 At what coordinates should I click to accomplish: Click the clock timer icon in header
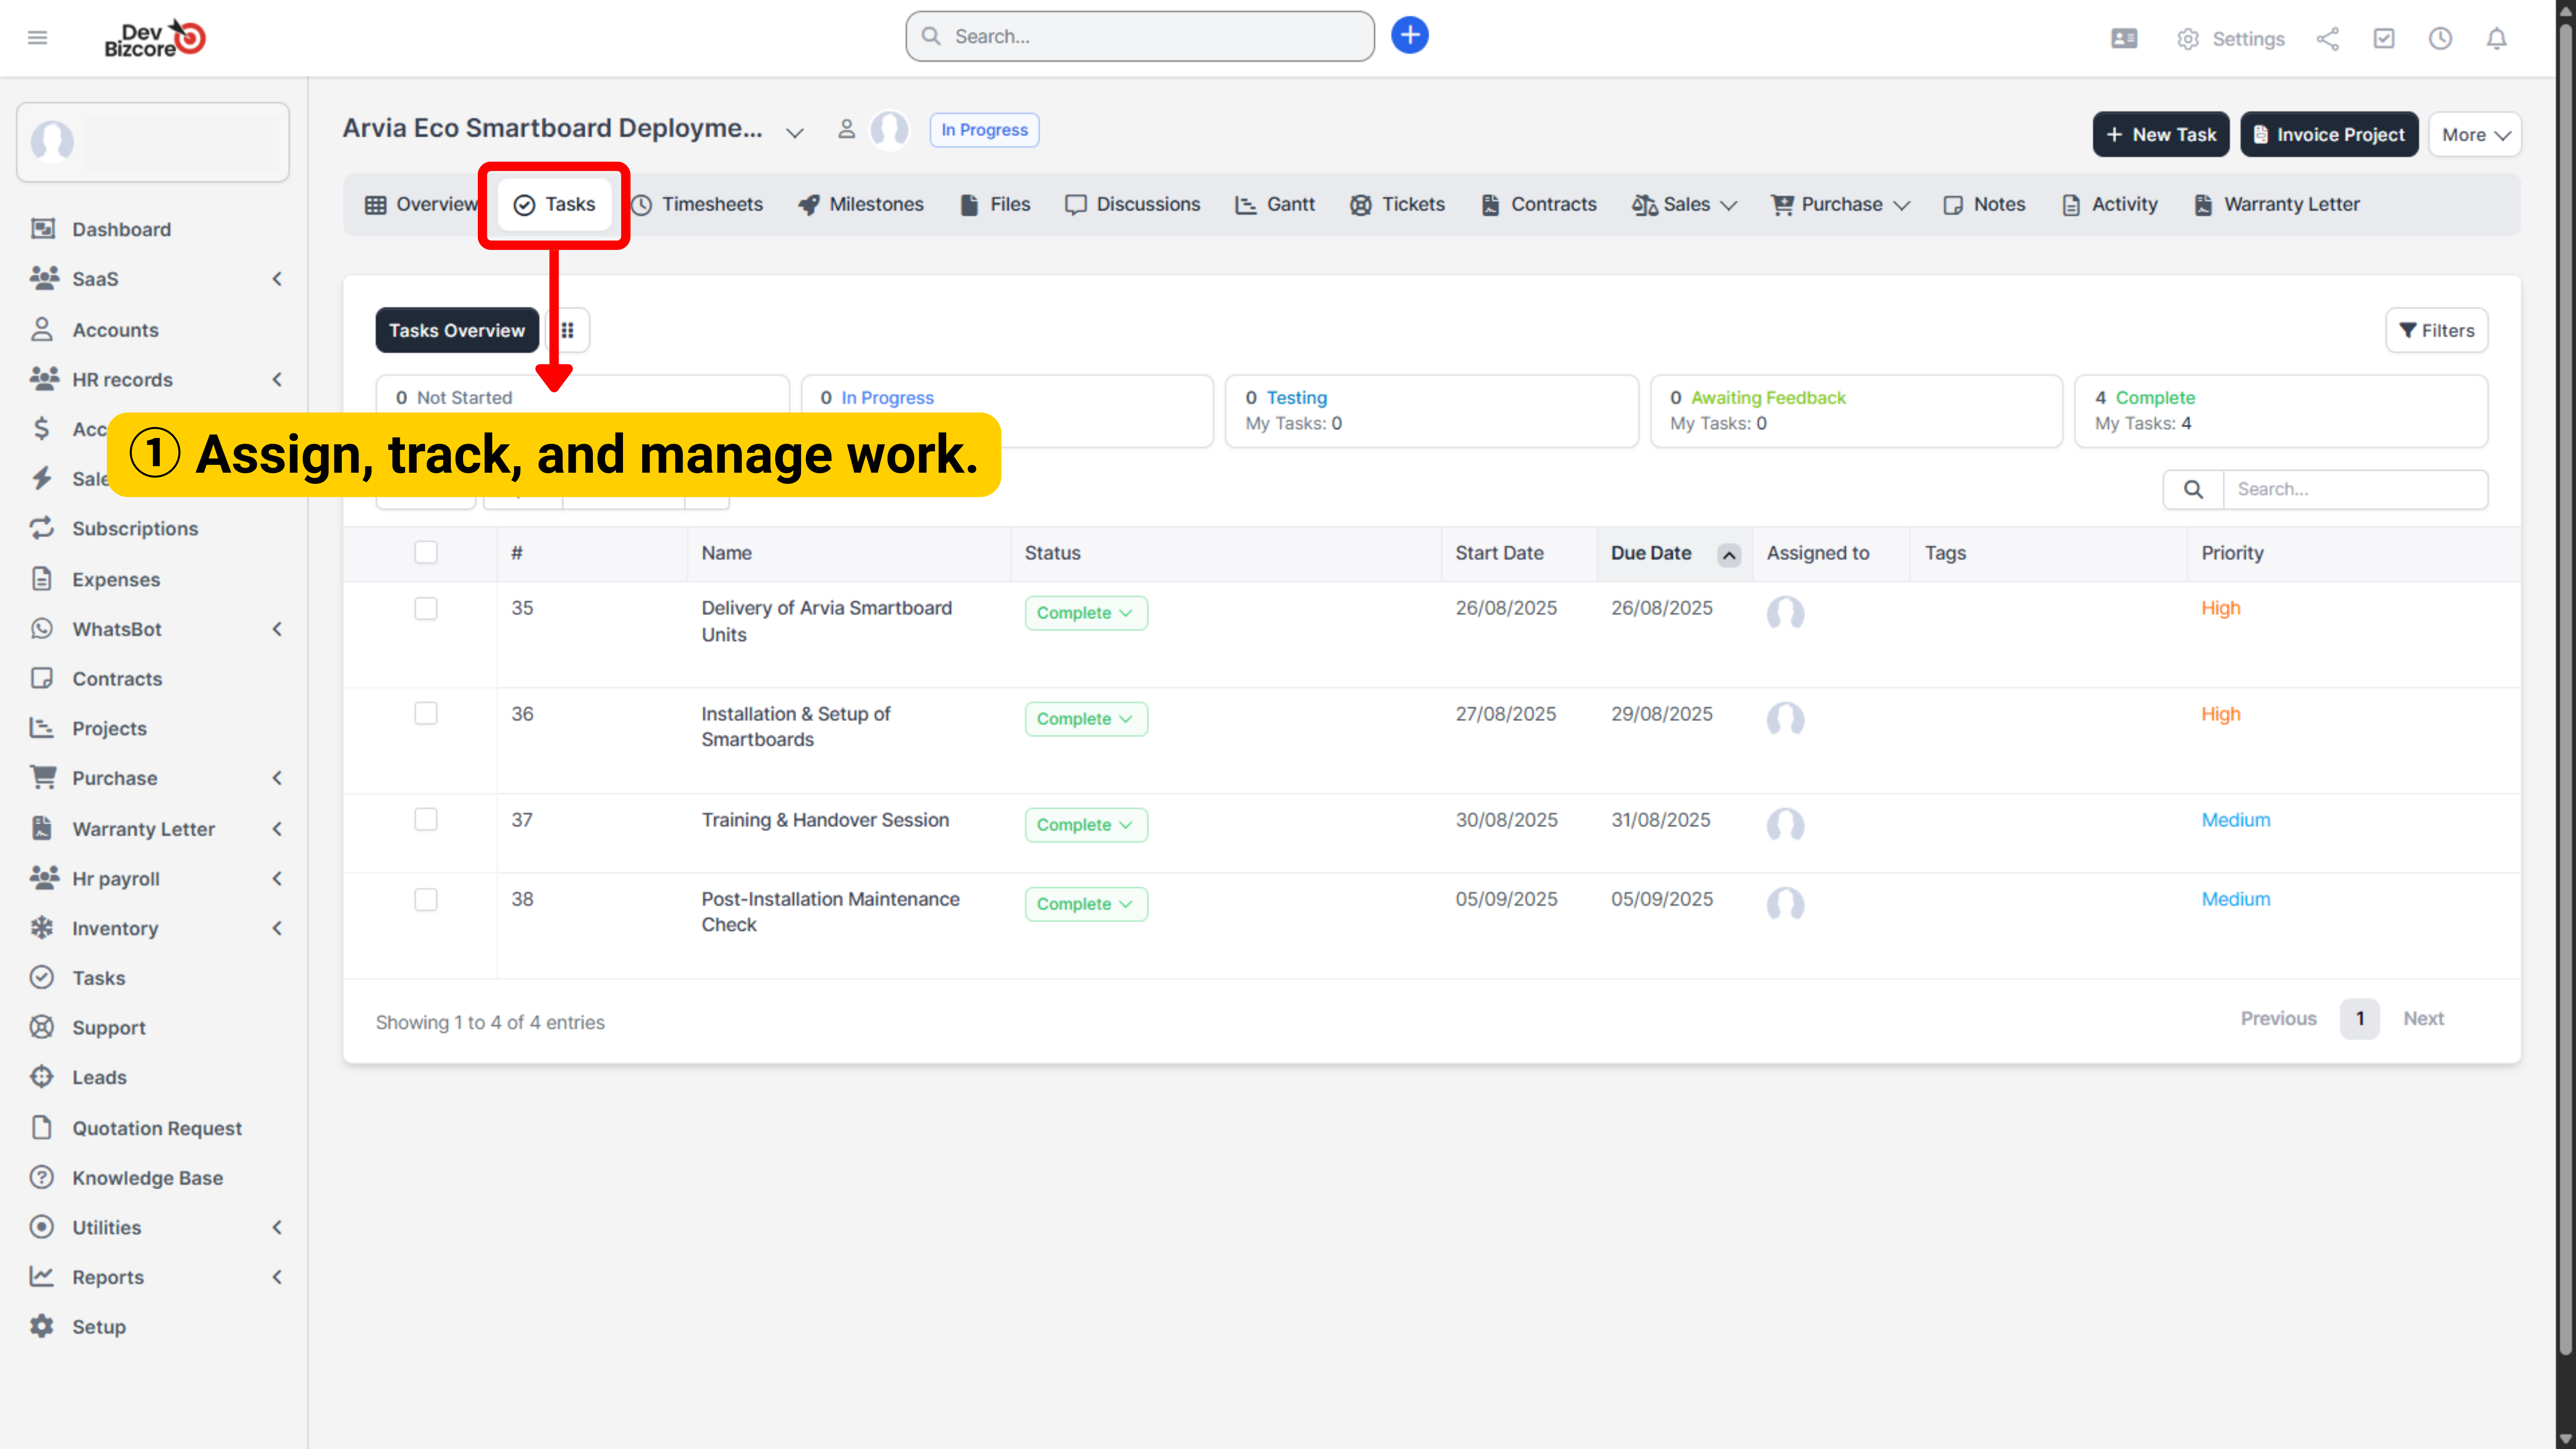click(x=2440, y=39)
